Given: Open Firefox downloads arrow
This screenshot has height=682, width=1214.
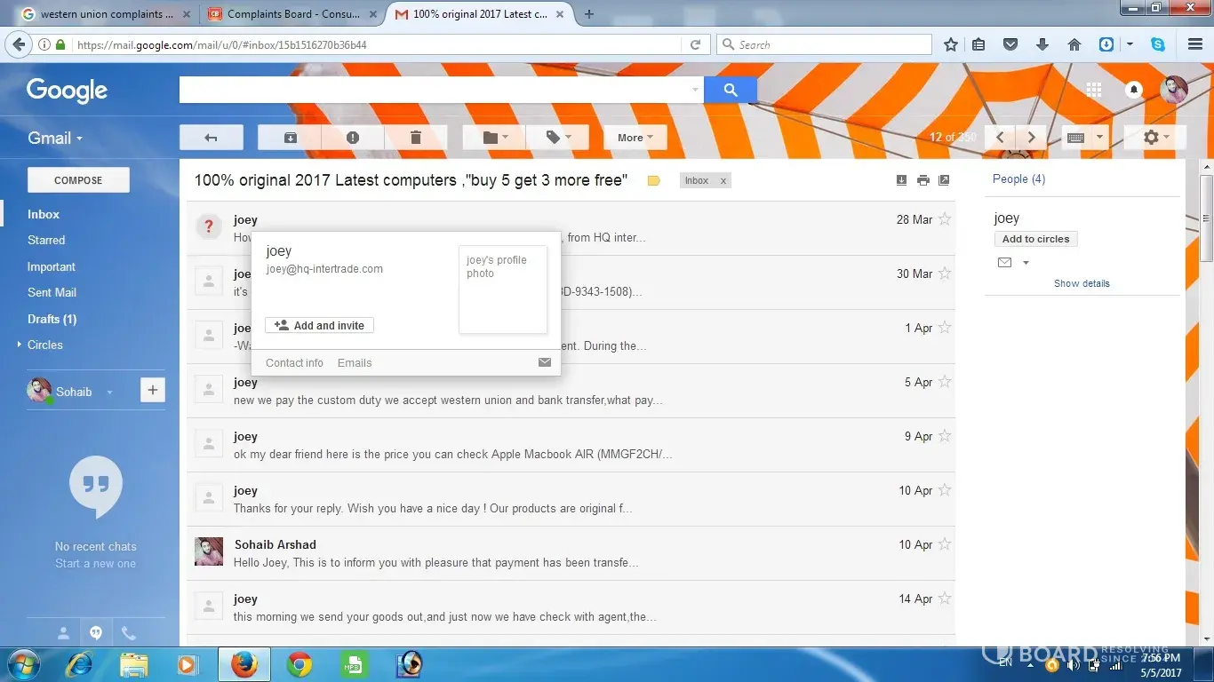Looking at the screenshot, I should click(1042, 44).
